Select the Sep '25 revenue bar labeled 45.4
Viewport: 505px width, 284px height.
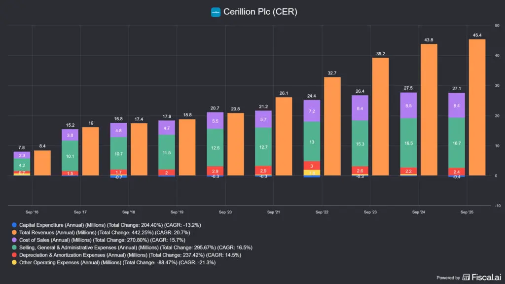click(477, 107)
